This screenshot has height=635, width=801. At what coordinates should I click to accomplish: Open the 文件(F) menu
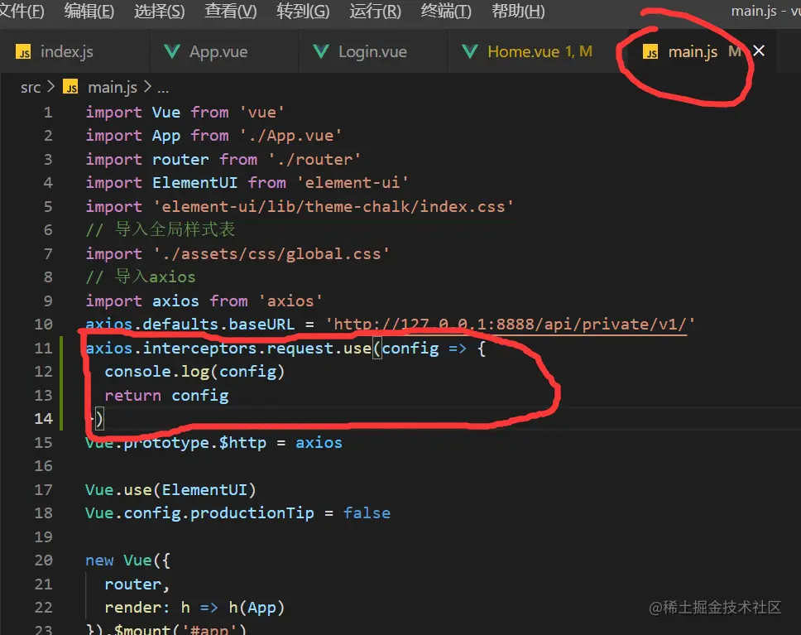tap(22, 11)
